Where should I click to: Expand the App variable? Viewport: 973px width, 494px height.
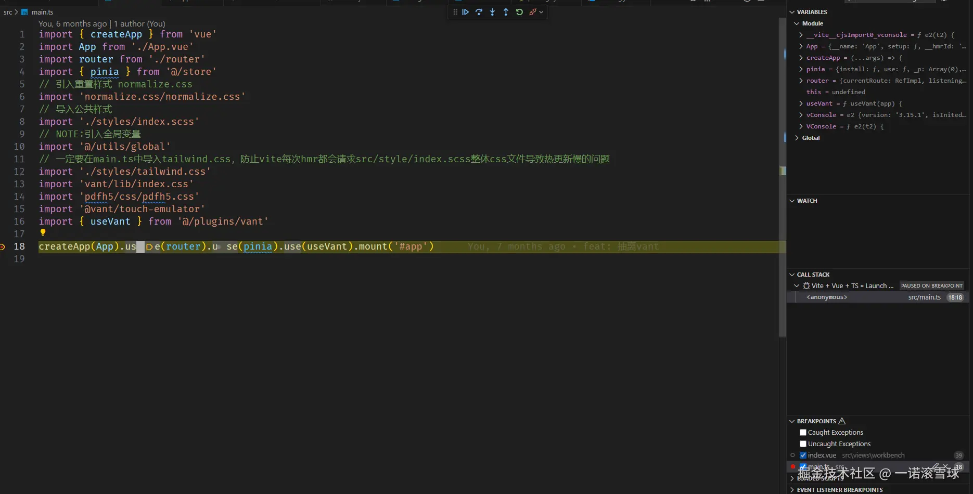801,46
